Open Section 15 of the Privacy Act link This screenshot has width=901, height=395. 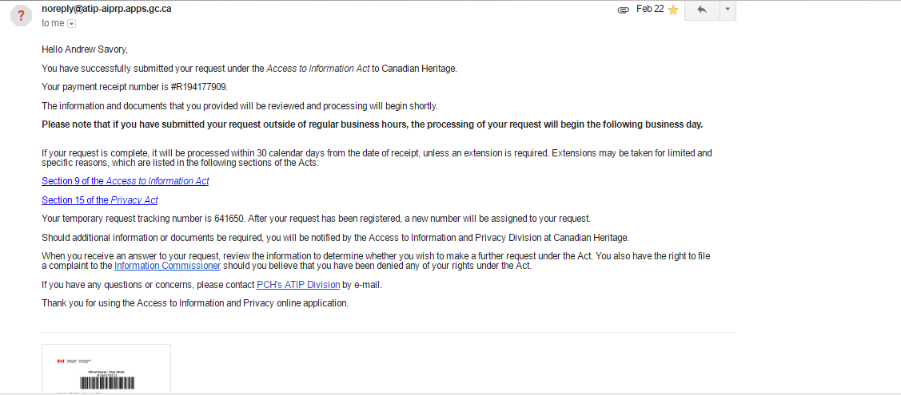(x=100, y=200)
